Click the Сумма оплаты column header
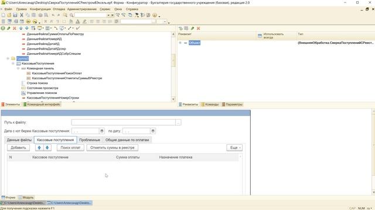This screenshot has width=375, height=210. [x=128, y=157]
